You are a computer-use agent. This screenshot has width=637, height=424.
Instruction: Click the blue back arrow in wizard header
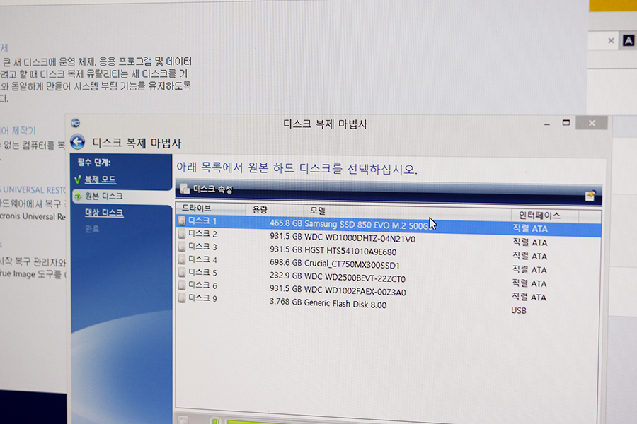(77, 142)
